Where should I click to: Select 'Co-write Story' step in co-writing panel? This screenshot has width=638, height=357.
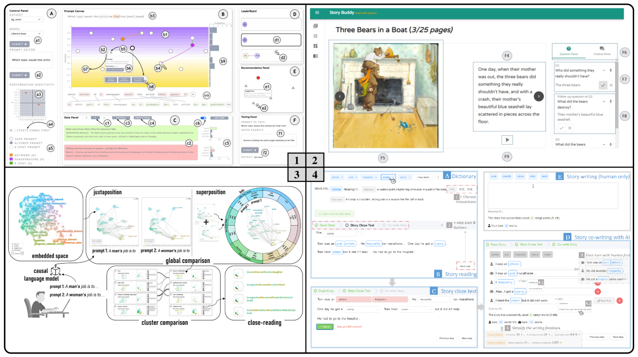click(x=565, y=244)
